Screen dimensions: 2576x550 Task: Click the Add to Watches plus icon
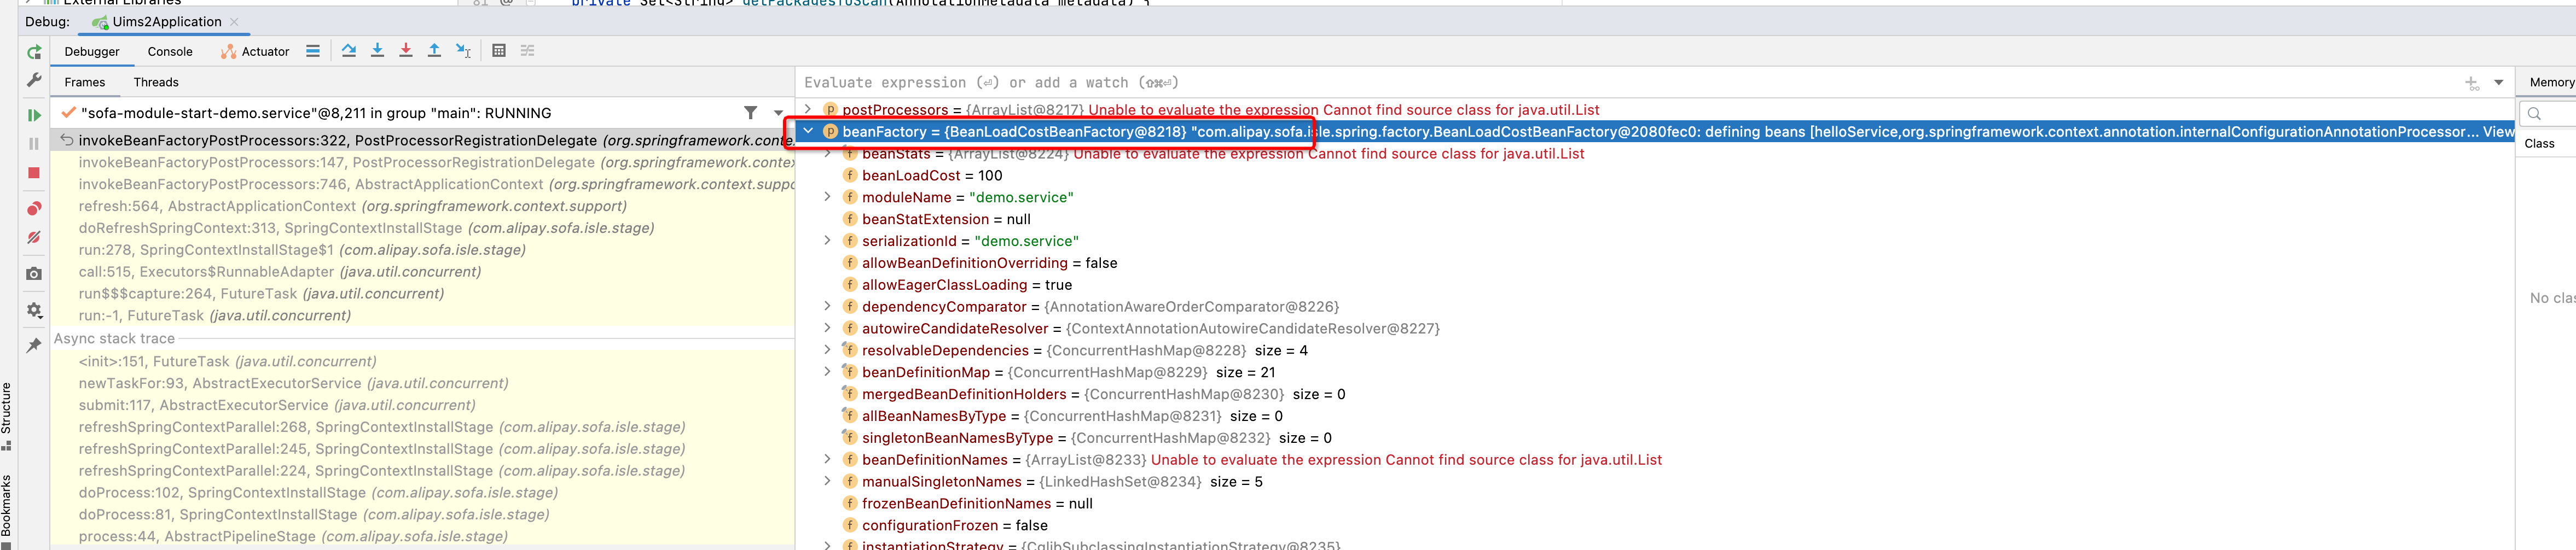pos(2472,83)
